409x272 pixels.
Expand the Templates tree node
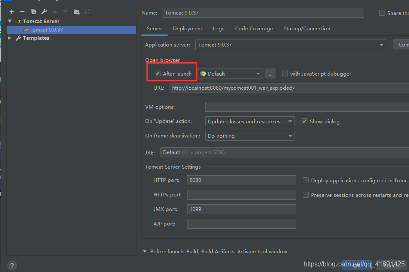(10, 38)
